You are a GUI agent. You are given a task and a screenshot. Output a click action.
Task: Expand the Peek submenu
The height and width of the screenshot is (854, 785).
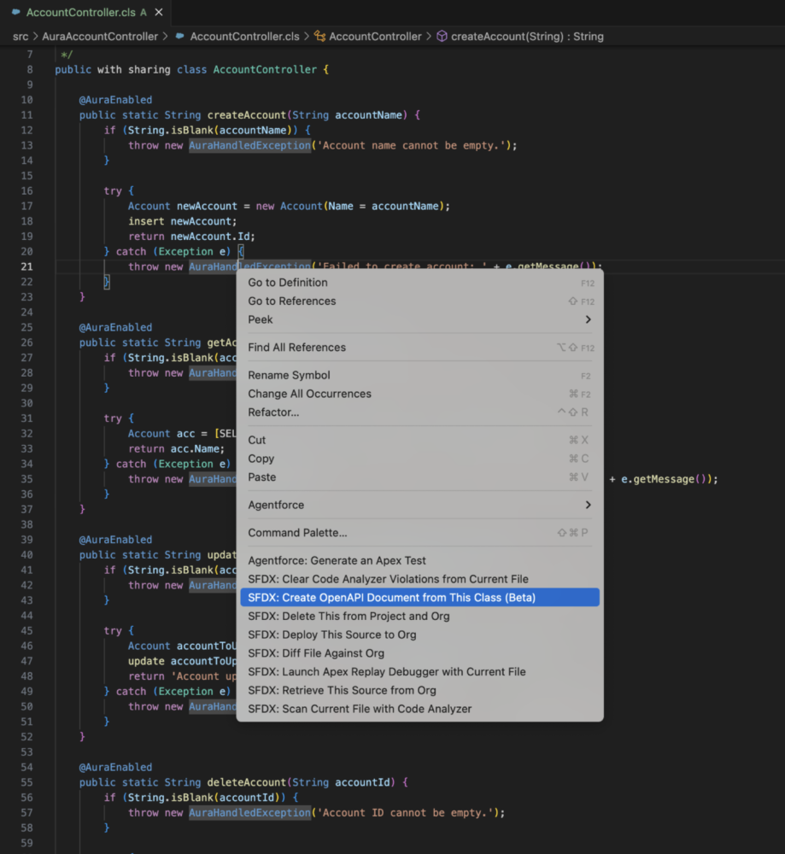(420, 319)
